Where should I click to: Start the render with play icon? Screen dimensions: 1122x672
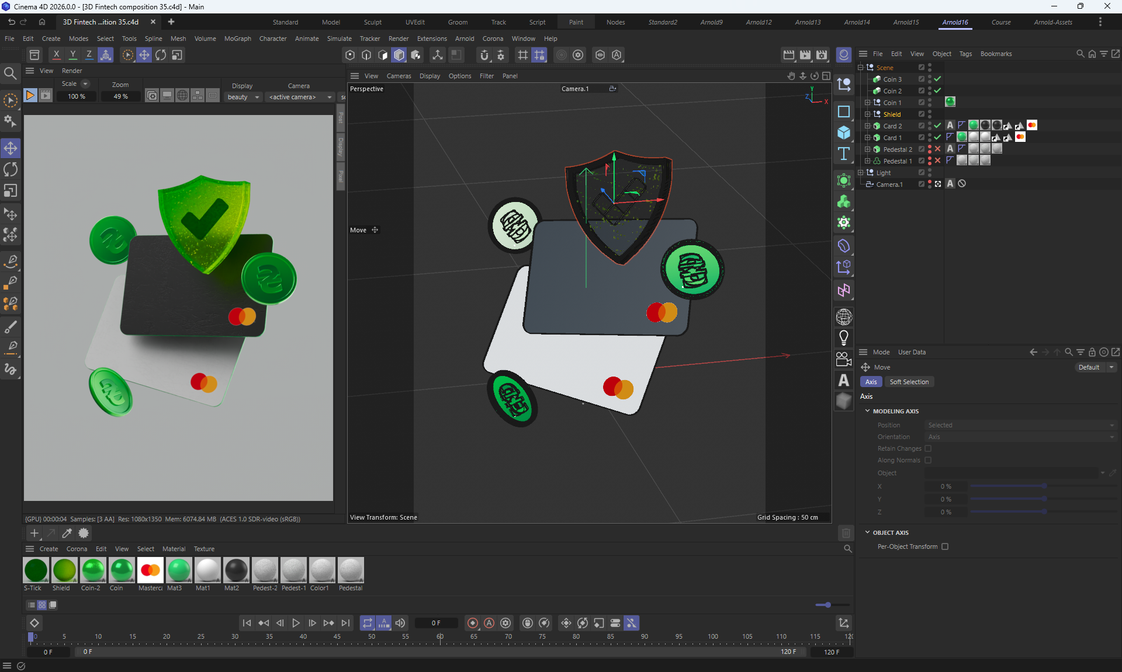[x=30, y=95]
